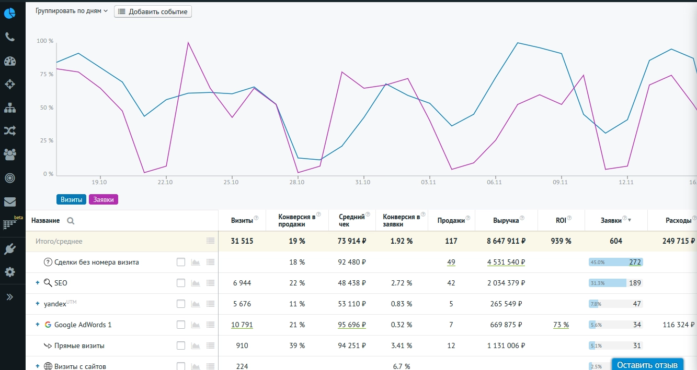Open the gear settings icon in sidebar
The width and height of the screenshot is (697, 370).
click(9, 272)
